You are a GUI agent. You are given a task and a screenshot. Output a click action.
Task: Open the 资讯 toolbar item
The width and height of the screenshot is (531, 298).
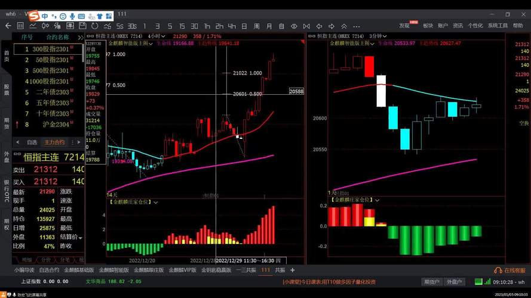click(458, 26)
